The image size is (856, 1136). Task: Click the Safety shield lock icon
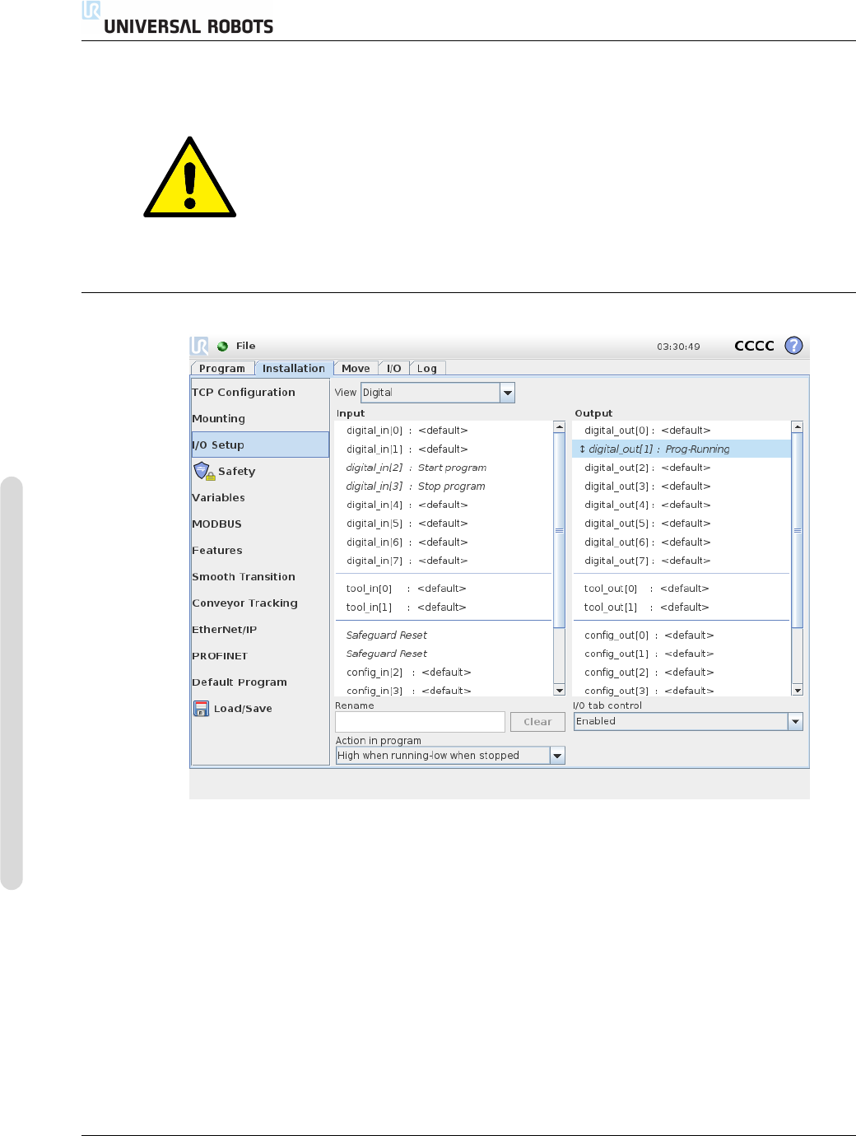click(x=204, y=471)
